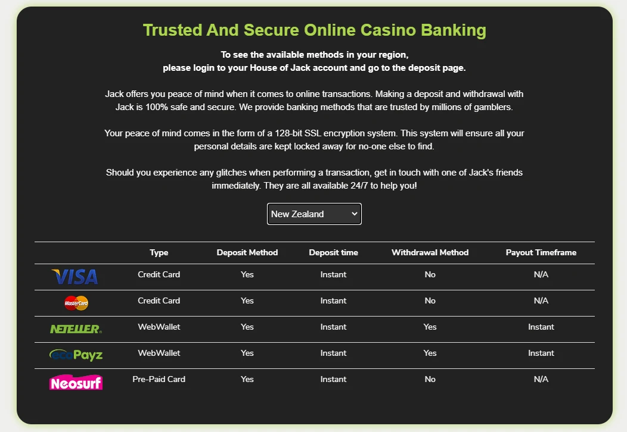627x432 pixels.
Task: Click the Type column header
Action: click(x=159, y=252)
